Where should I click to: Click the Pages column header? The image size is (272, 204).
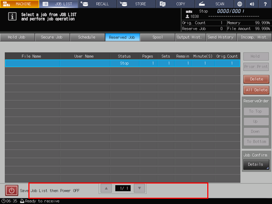[x=148, y=56]
